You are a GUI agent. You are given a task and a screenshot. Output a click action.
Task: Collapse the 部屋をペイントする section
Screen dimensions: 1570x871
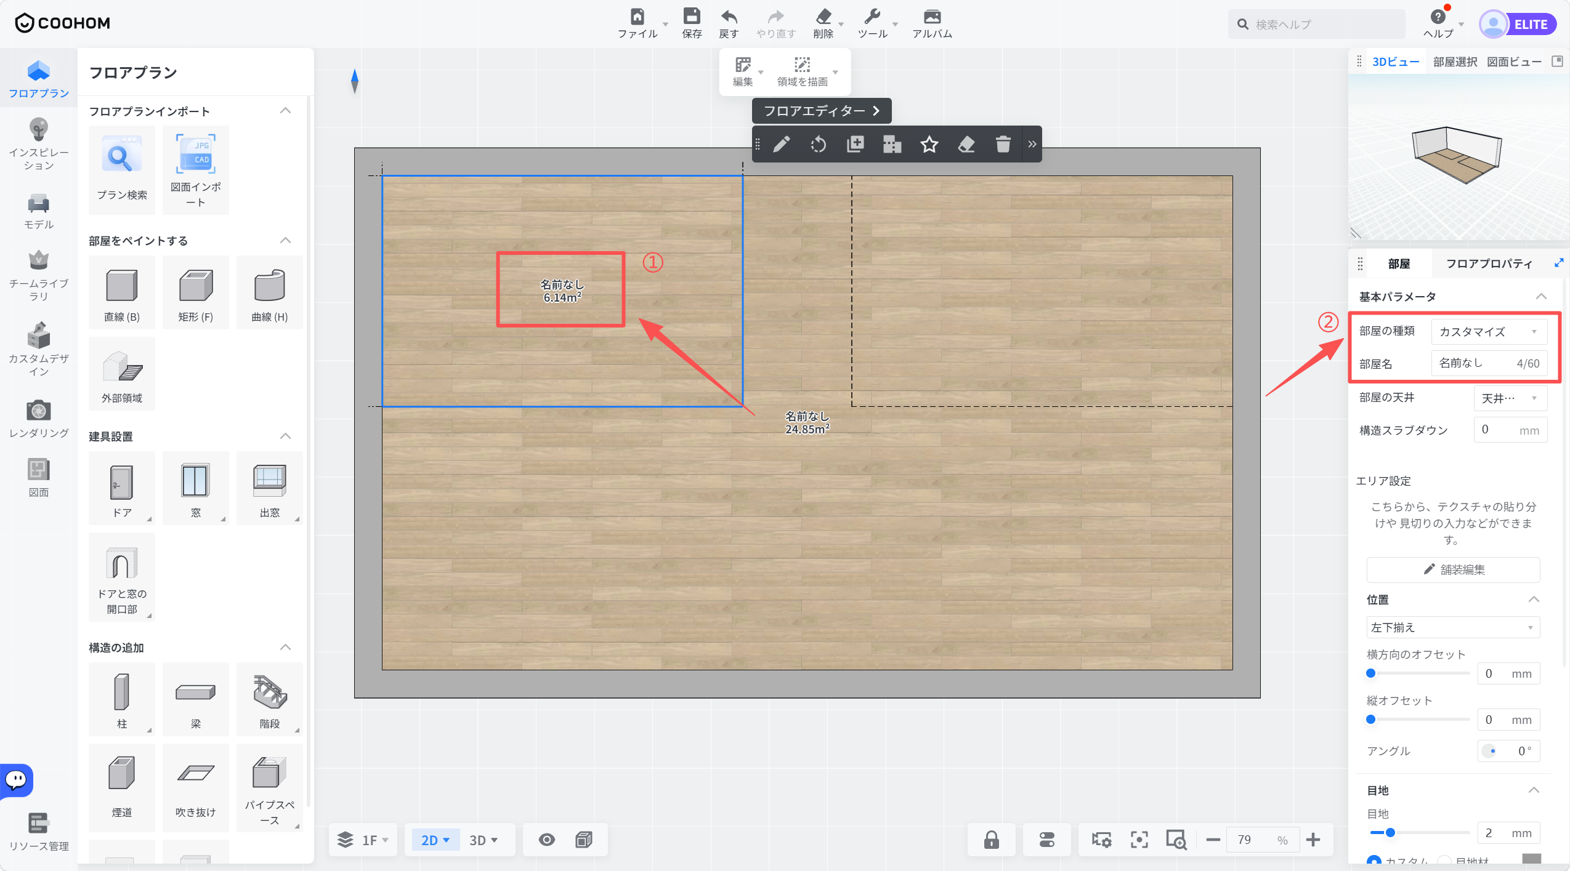click(285, 240)
